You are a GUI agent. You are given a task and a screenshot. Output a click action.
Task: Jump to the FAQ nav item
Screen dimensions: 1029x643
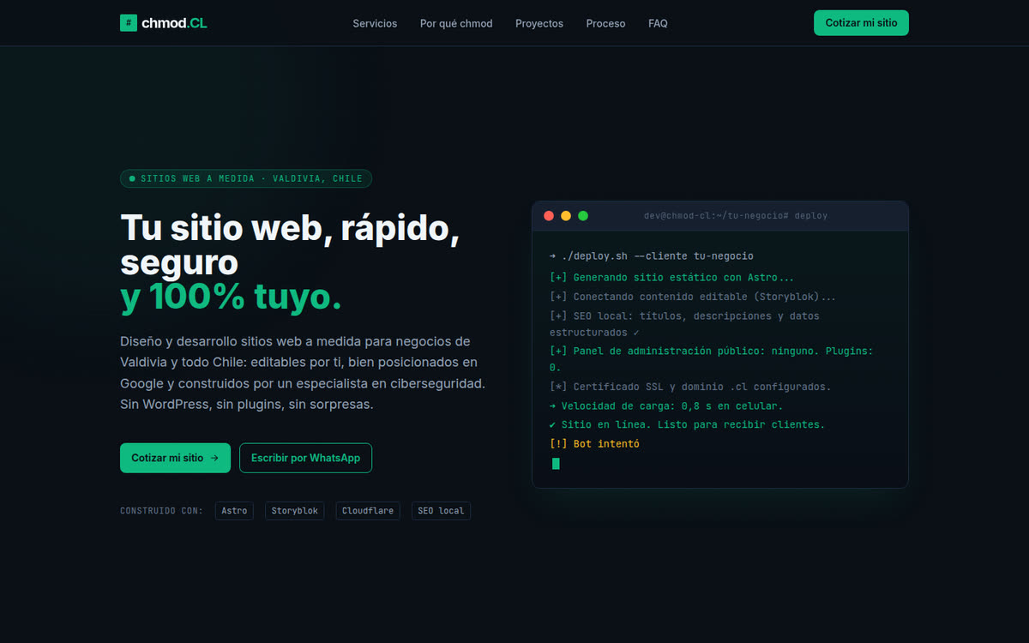(658, 23)
